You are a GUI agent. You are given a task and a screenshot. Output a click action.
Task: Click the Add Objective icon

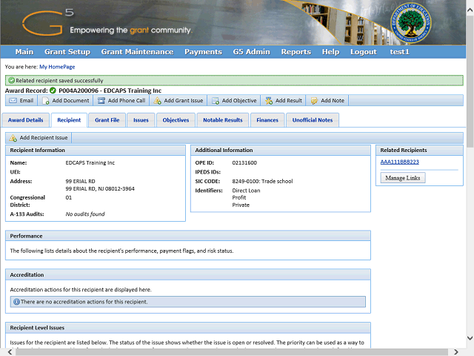coord(215,101)
